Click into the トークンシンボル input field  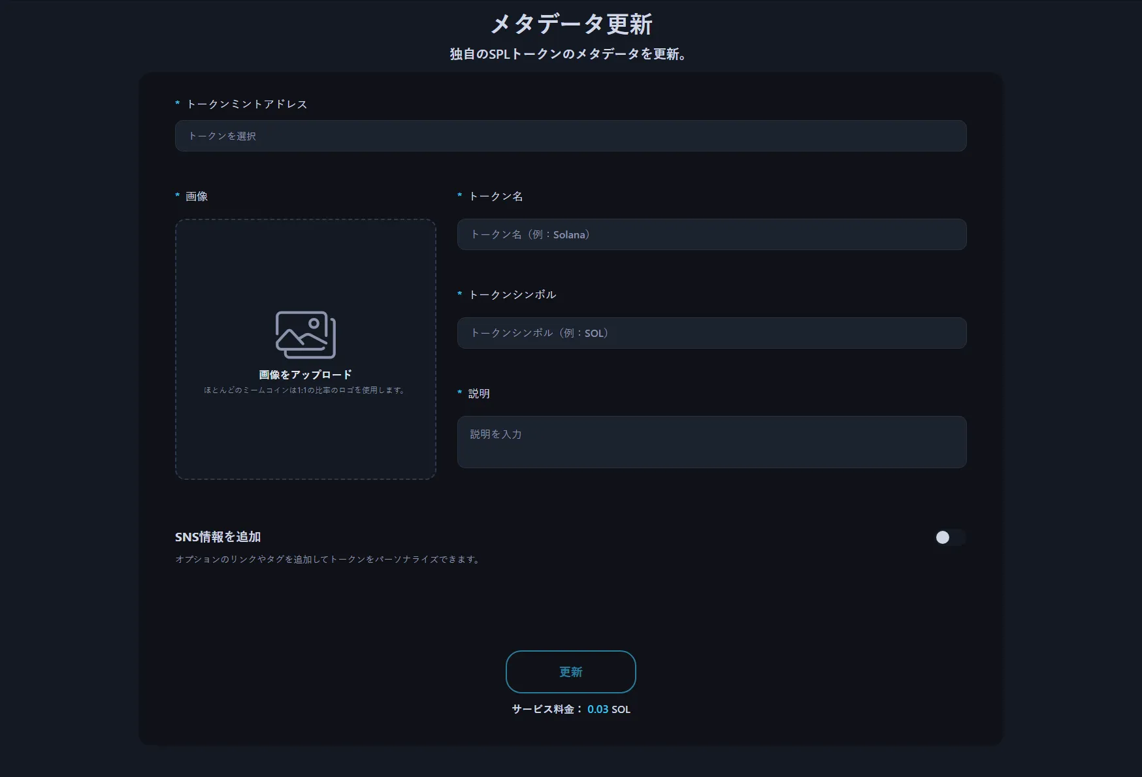[711, 333]
